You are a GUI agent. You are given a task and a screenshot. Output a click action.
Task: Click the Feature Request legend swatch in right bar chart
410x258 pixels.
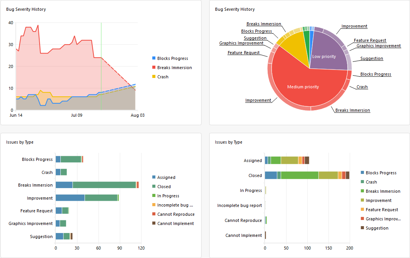point(362,210)
